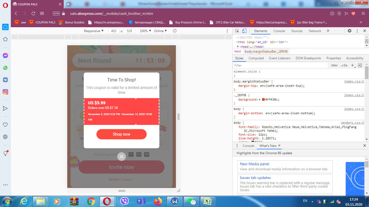Add page to bookmarks heart icon
The height and width of the screenshot is (207, 369).
point(353,13)
